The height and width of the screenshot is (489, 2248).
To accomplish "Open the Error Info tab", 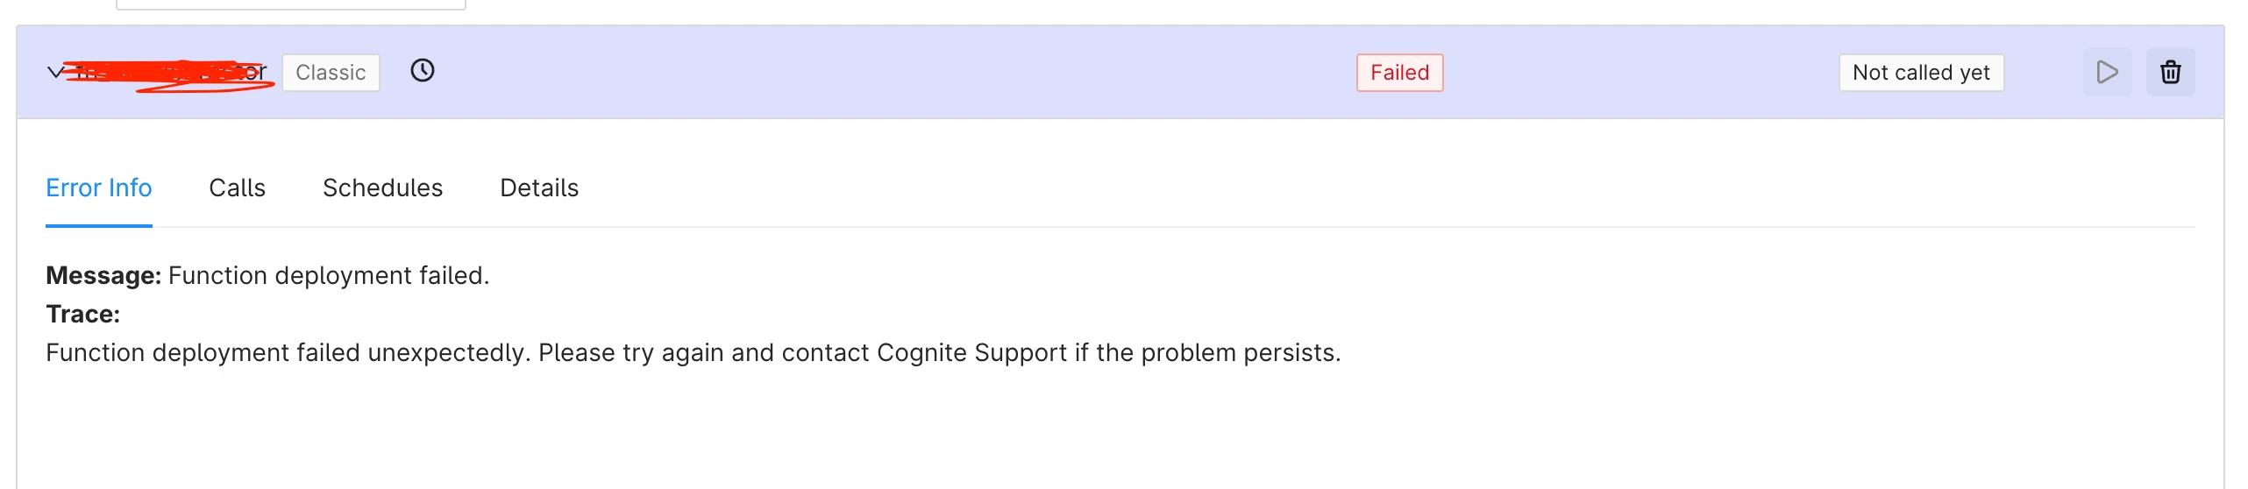I will (x=99, y=188).
